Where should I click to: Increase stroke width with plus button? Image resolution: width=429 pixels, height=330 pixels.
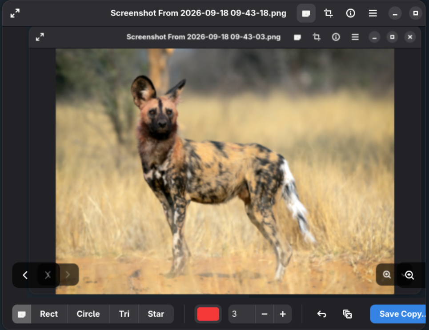pos(283,314)
